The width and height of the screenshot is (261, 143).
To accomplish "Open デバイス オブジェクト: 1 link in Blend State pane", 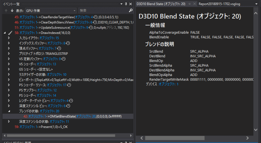I will point(168,84).
